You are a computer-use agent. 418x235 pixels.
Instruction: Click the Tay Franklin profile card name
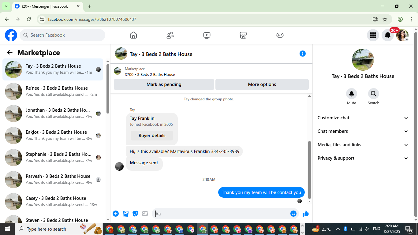pos(142,118)
